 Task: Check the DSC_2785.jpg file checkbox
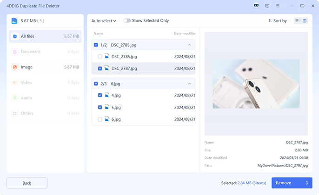(100, 57)
